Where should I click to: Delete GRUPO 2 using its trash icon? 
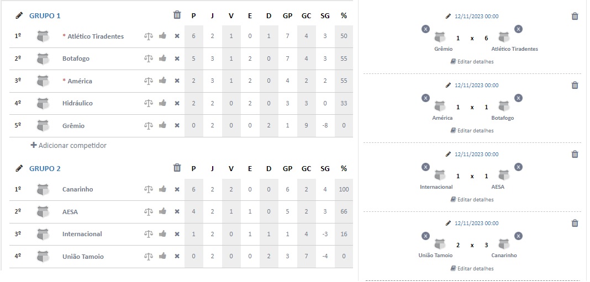[177, 168]
